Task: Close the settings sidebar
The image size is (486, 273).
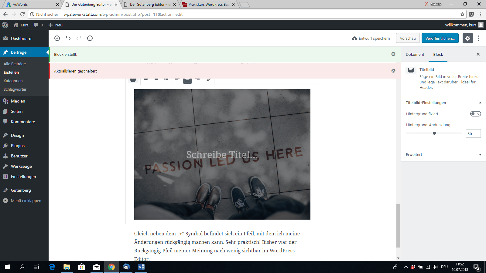Action: 478,54
